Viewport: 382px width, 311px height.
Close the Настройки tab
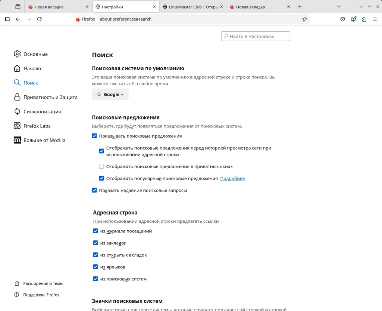tap(154, 7)
